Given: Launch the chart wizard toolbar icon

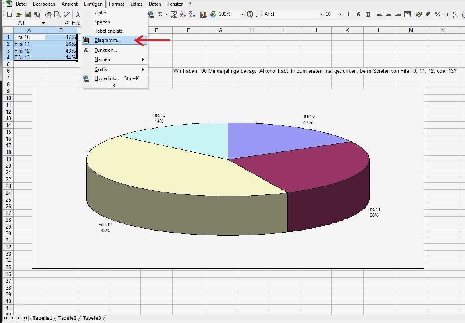Looking at the screenshot, I should [203, 14].
